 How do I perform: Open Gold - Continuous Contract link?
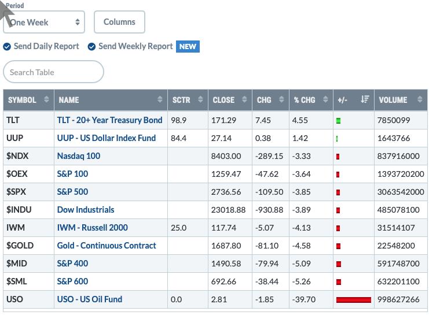tap(107, 246)
